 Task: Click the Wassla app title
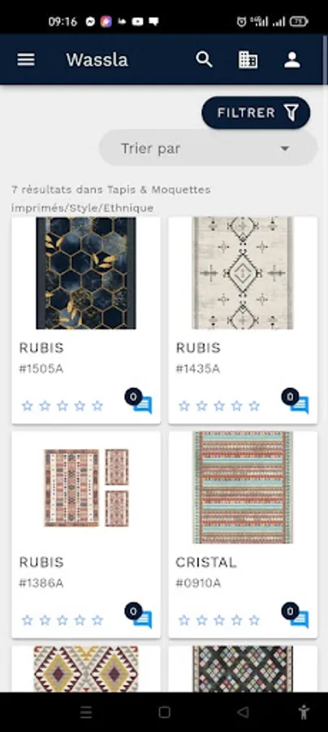click(97, 59)
